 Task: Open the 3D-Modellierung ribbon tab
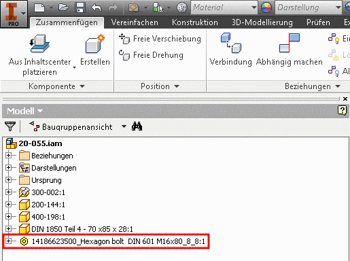262,22
